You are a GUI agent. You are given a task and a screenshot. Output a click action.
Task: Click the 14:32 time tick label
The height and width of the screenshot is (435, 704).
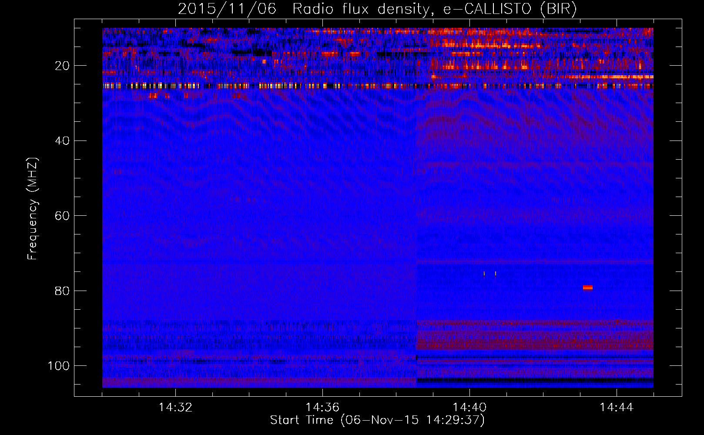pyautogui.click(x=175, y=408)
